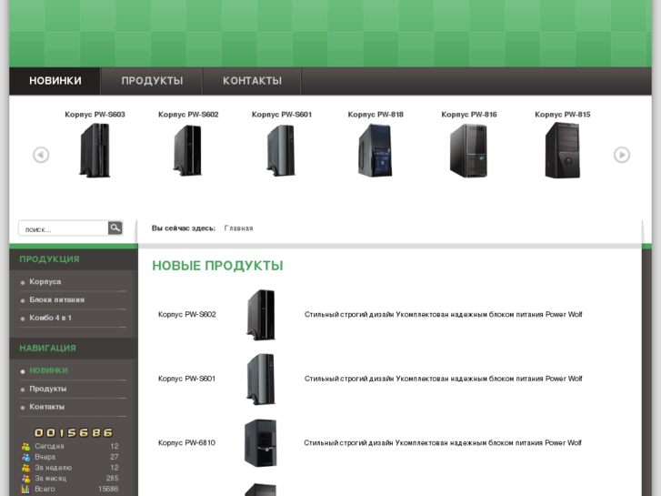Click Вчера visitors icon

25,457
